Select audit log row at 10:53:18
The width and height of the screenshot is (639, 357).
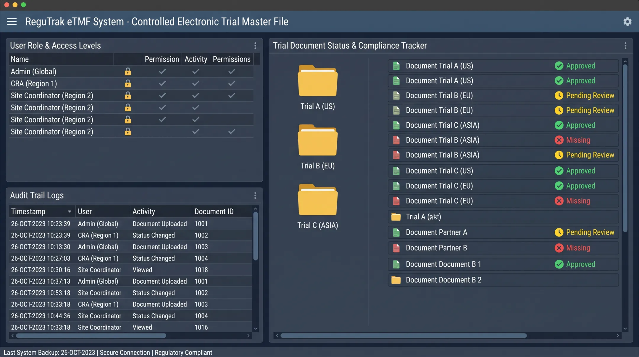click(130, 293)
